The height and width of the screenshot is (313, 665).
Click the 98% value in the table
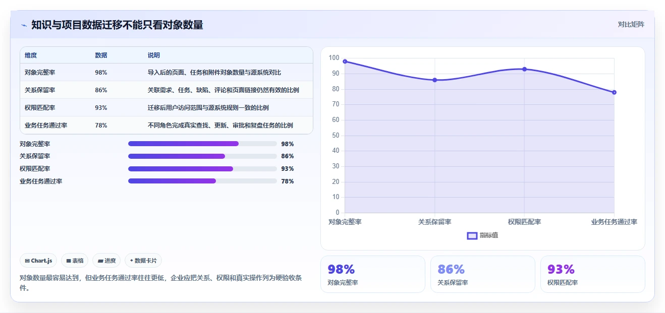click(x=101, y=73)
